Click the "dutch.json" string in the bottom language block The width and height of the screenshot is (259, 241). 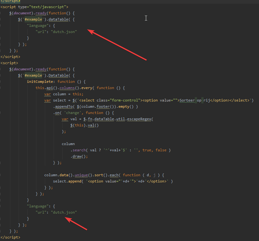(x=64, y=212)
